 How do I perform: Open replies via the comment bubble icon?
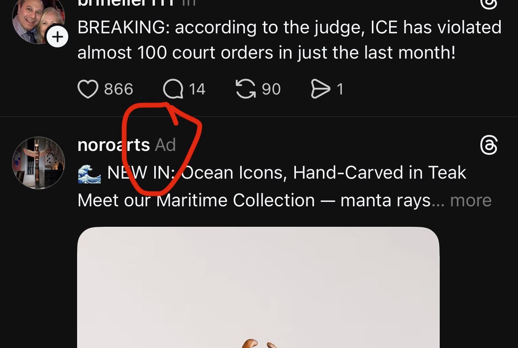[173, 89]
